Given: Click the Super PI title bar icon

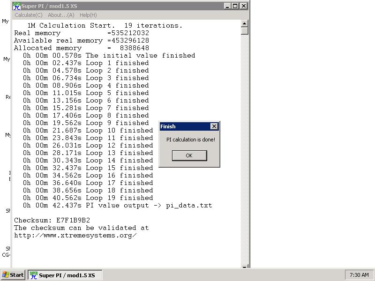Looking at the screenshot, I should [x=16, y=6].
